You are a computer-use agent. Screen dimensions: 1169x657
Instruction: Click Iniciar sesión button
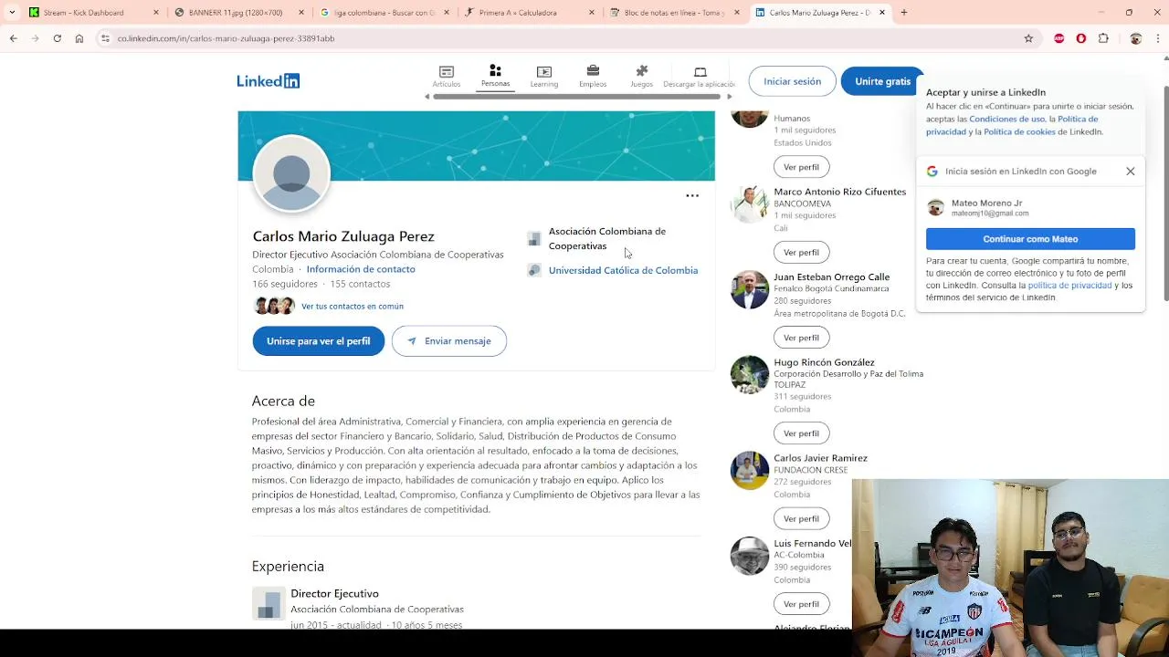(792, 81)
